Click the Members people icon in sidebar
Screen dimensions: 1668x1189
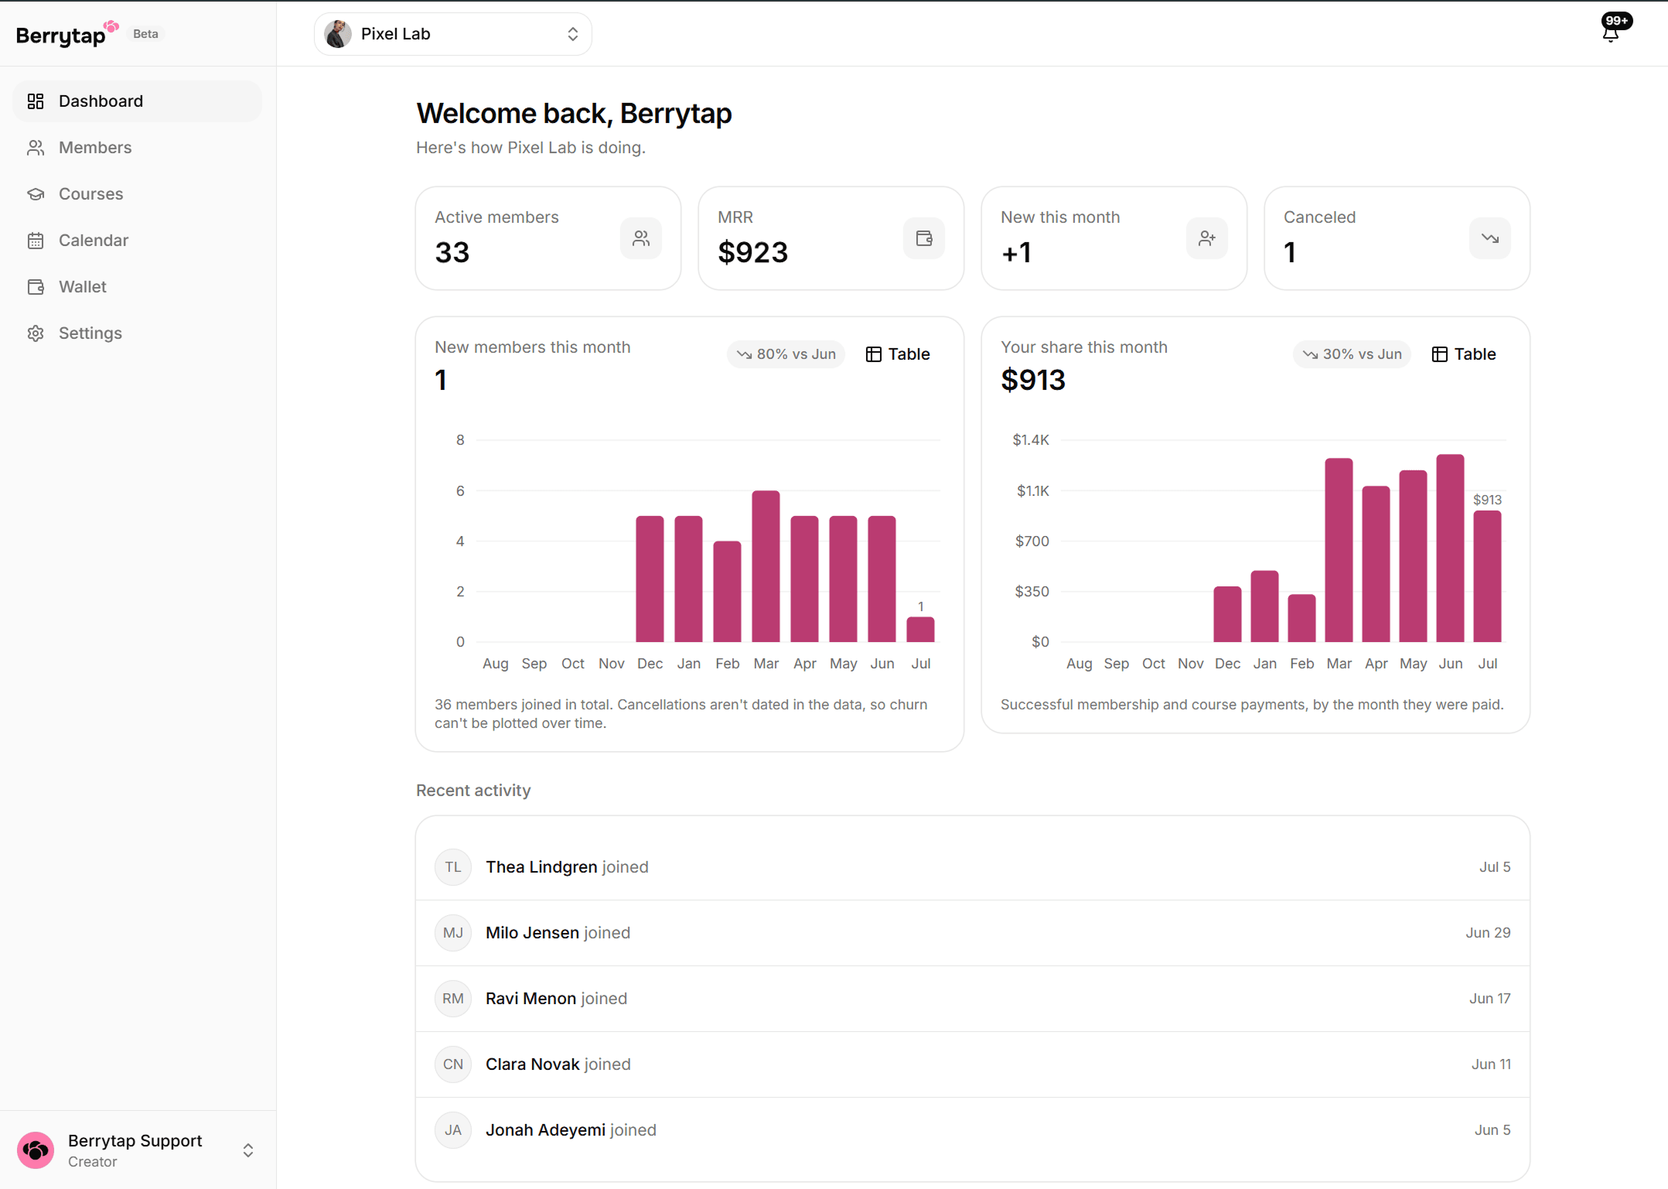36,148
